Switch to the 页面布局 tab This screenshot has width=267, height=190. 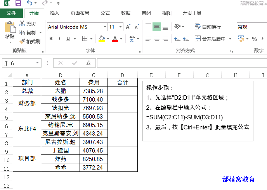80,13
